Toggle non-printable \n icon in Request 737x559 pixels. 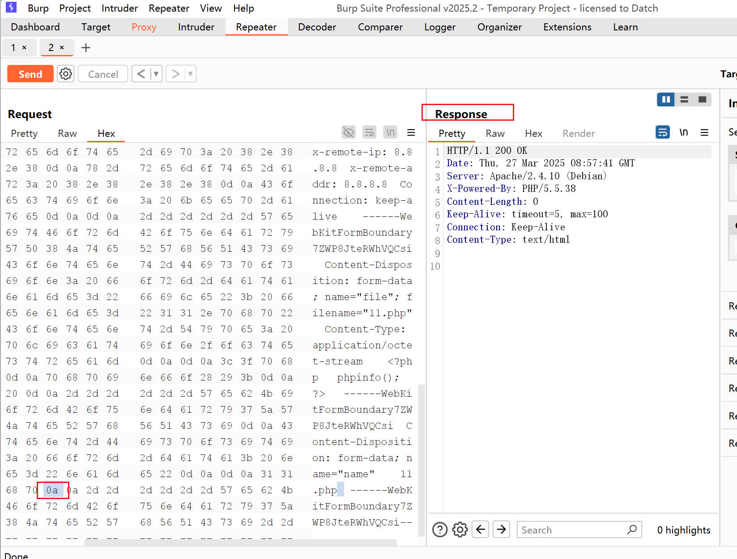[x=390, y=132]
